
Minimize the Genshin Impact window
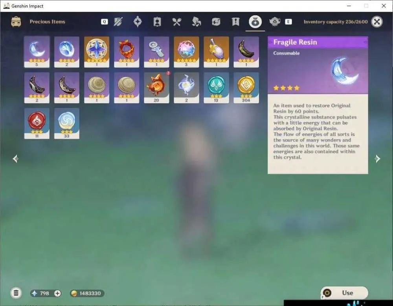pyautogui.click(x=349, y=6)
